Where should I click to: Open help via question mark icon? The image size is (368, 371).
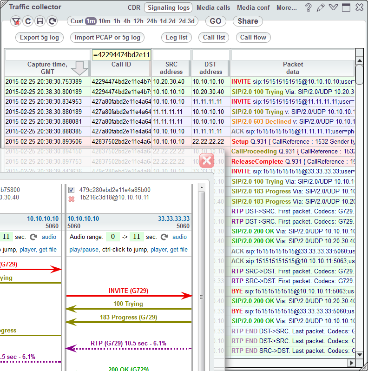[308, 7]
